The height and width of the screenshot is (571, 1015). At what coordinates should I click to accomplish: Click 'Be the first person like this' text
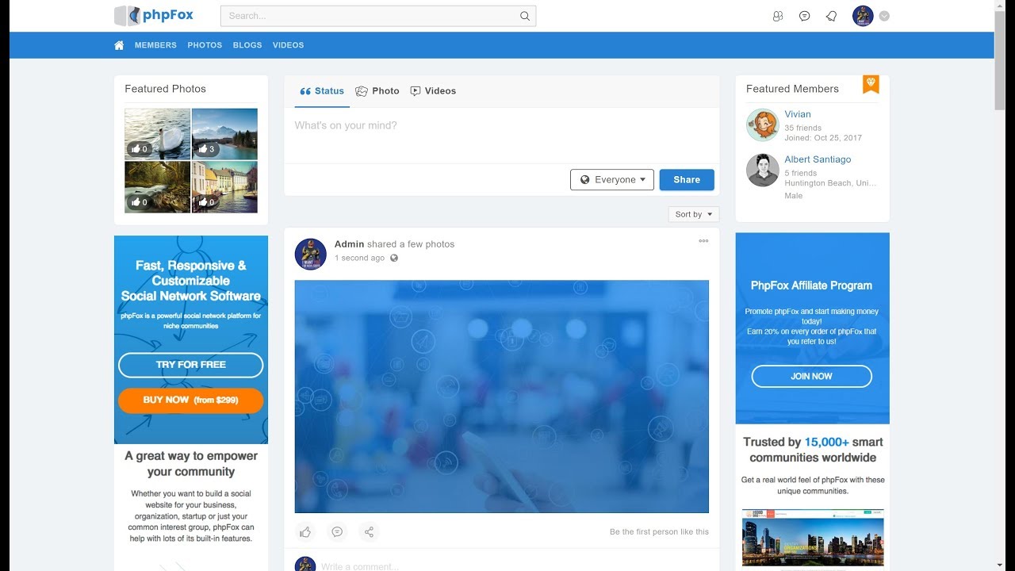659,532
